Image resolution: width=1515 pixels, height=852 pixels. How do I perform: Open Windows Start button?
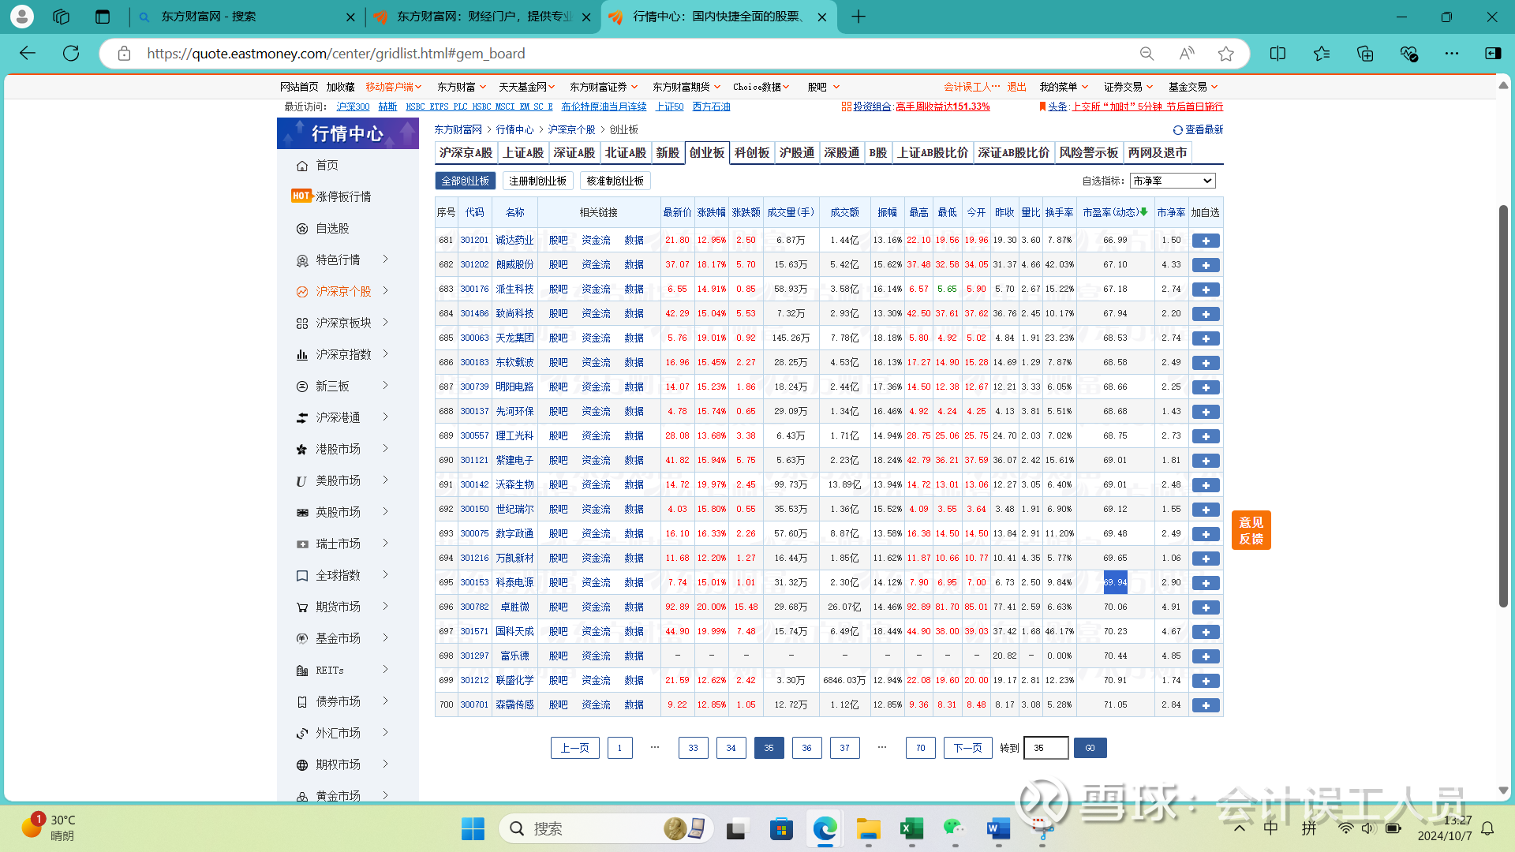coord(473,829)
